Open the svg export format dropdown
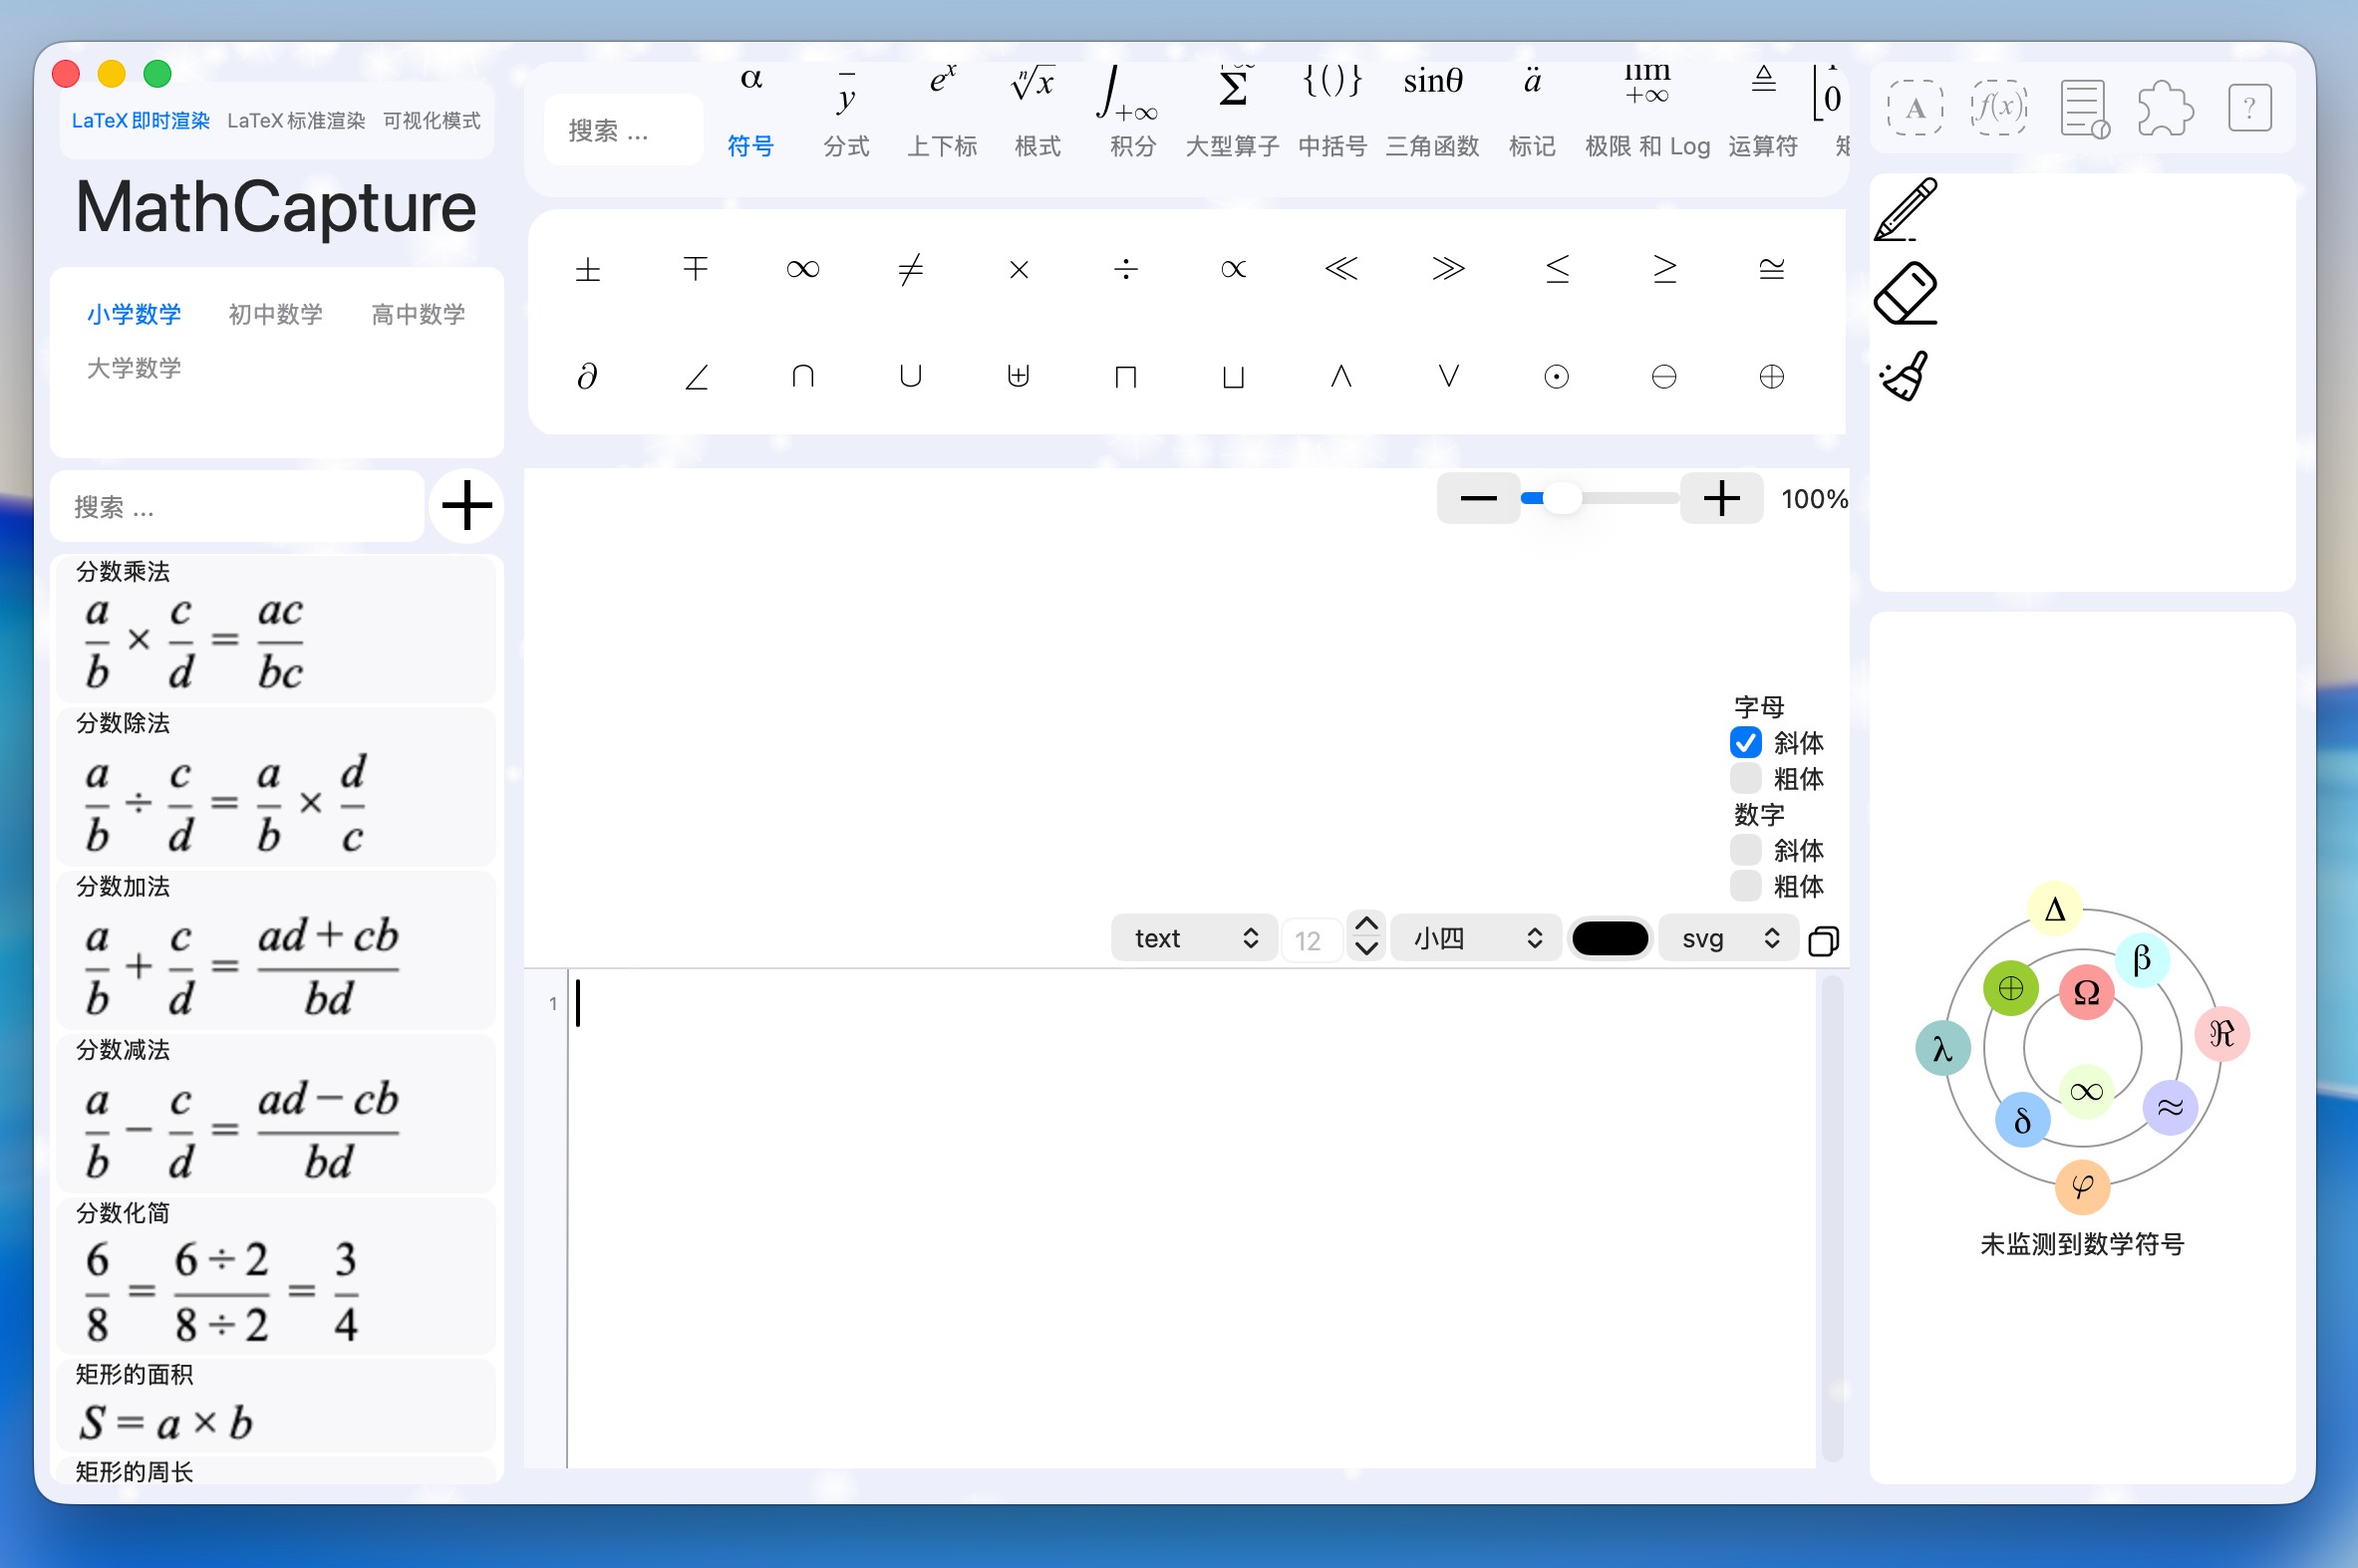This screenshot has height=1568, width=2358. point(1729,938)
